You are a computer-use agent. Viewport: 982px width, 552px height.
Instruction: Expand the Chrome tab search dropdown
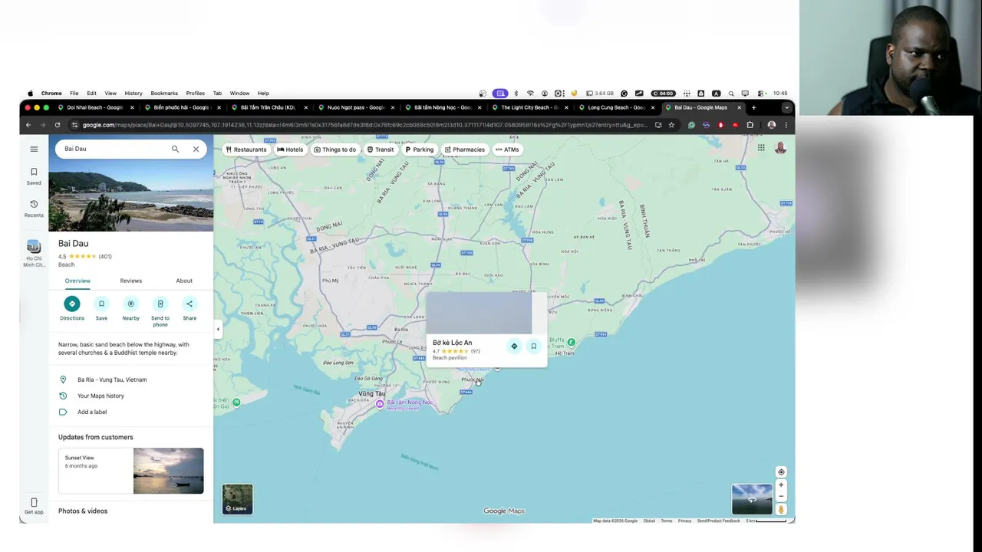point(786,107)
